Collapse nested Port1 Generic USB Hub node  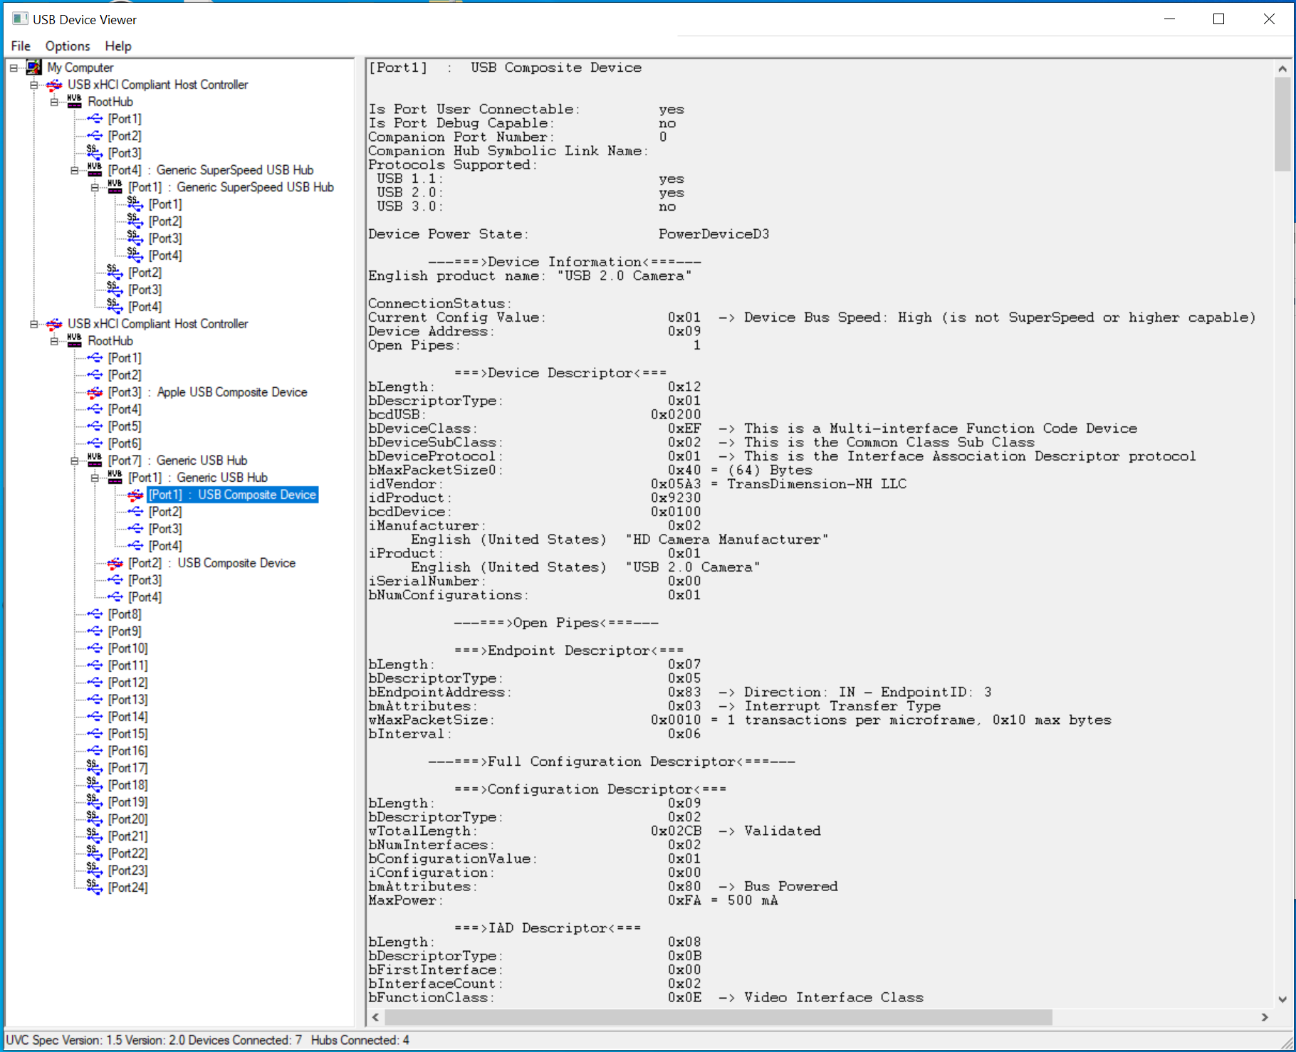point(95,478)
